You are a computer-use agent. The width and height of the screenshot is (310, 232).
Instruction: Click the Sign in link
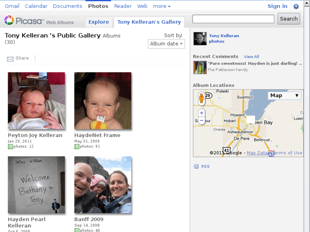[277, 6]
